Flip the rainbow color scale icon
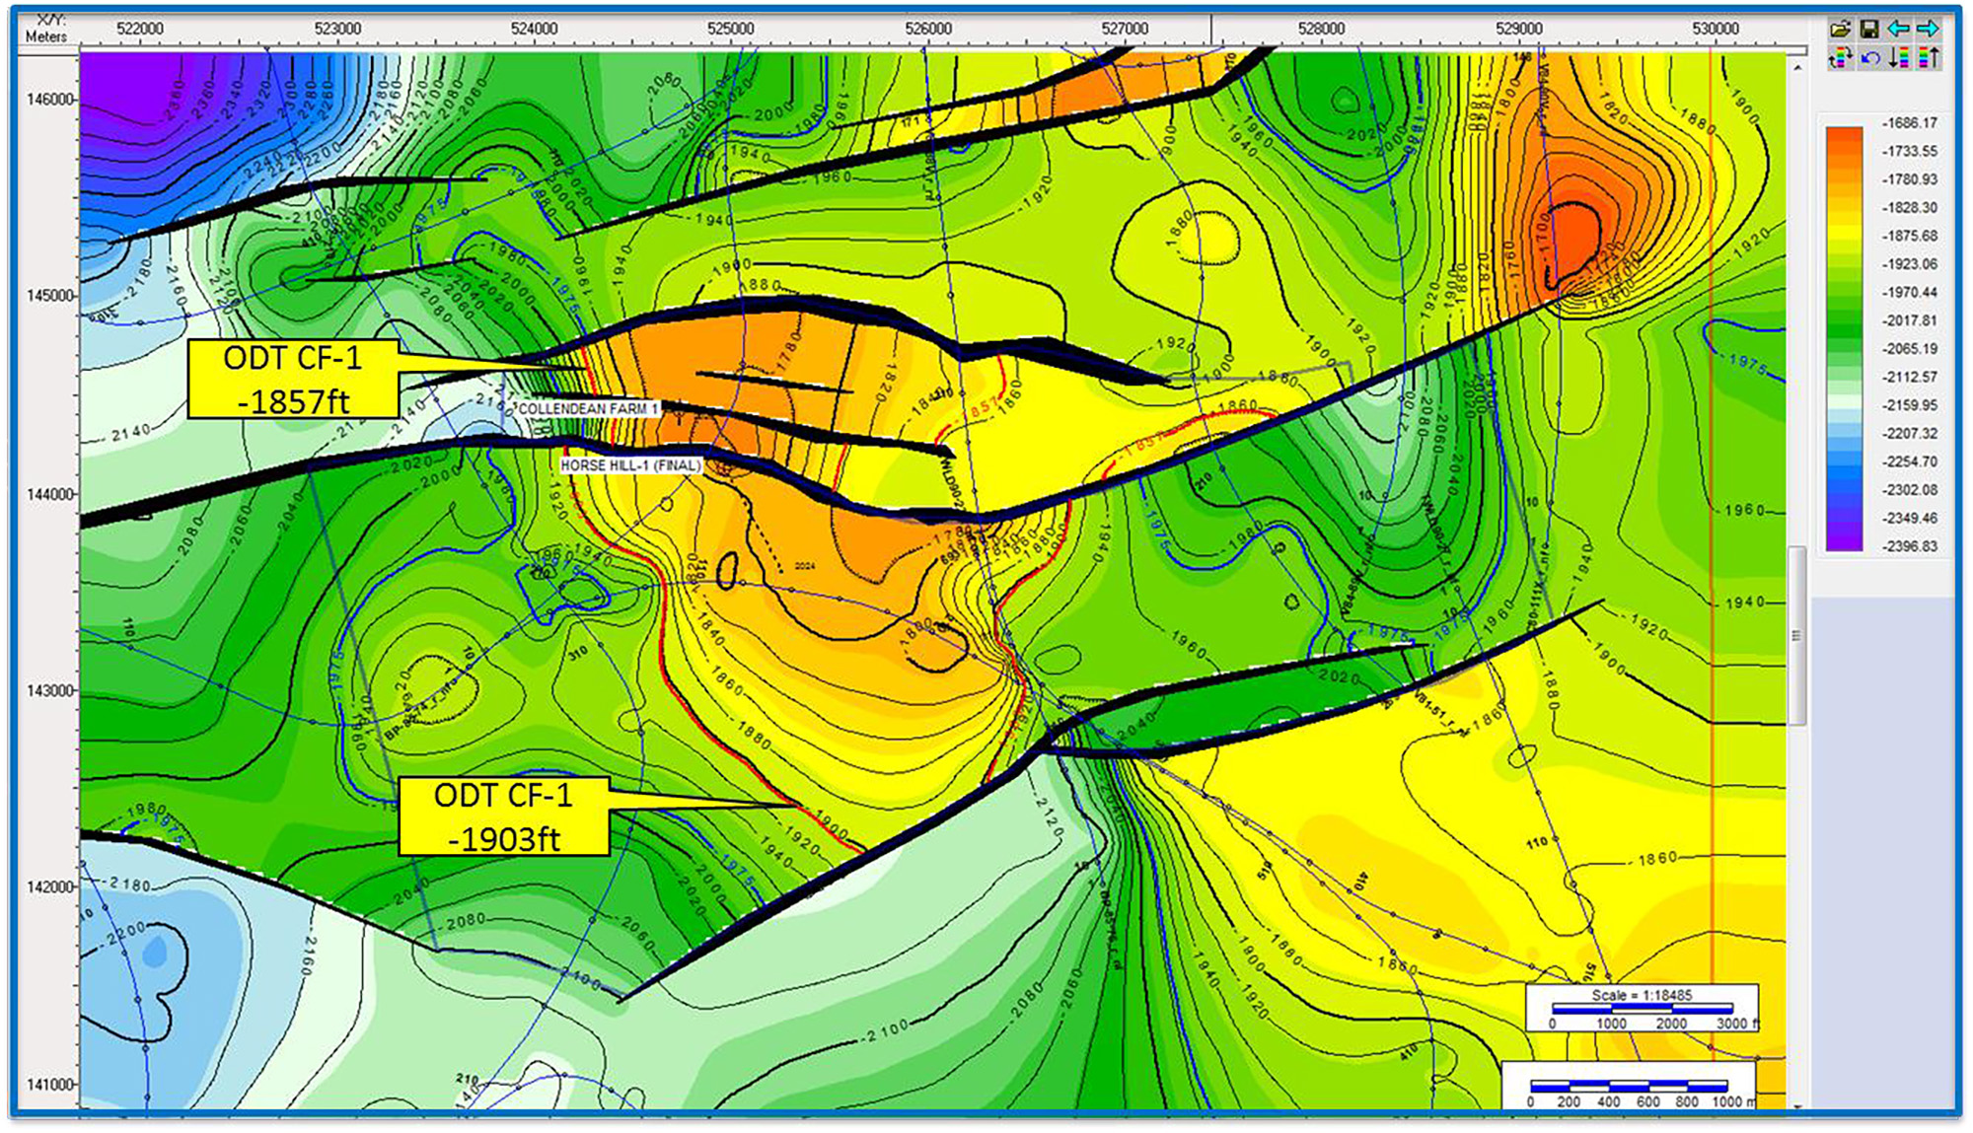This screenshot has width=1973, height=1133. pyautogui.click(x=1840, y=59)
